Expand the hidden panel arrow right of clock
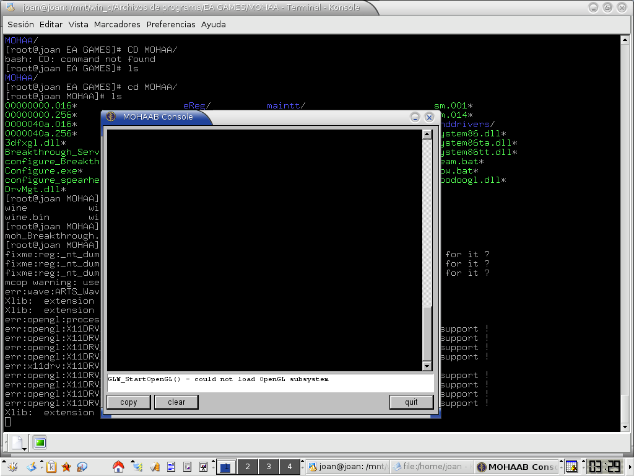Viewport: 634px width, 476px height. (628, 467)
